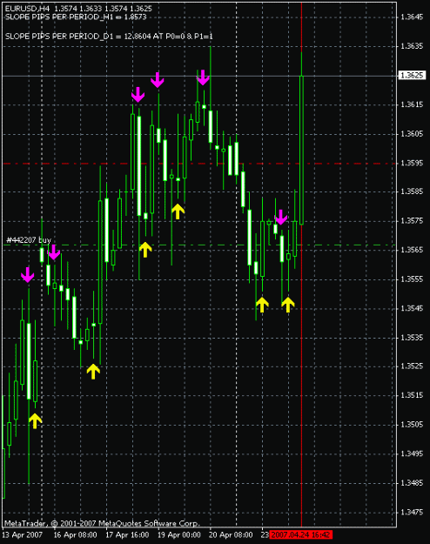Click the magenta down arrow near the 1.3575 level
This screenshot has width=430, height=544.
point(280,218)
